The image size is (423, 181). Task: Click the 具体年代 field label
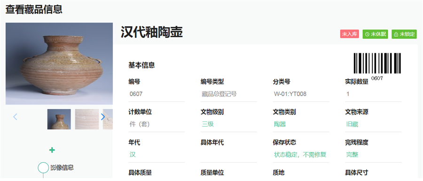(212, 143)
